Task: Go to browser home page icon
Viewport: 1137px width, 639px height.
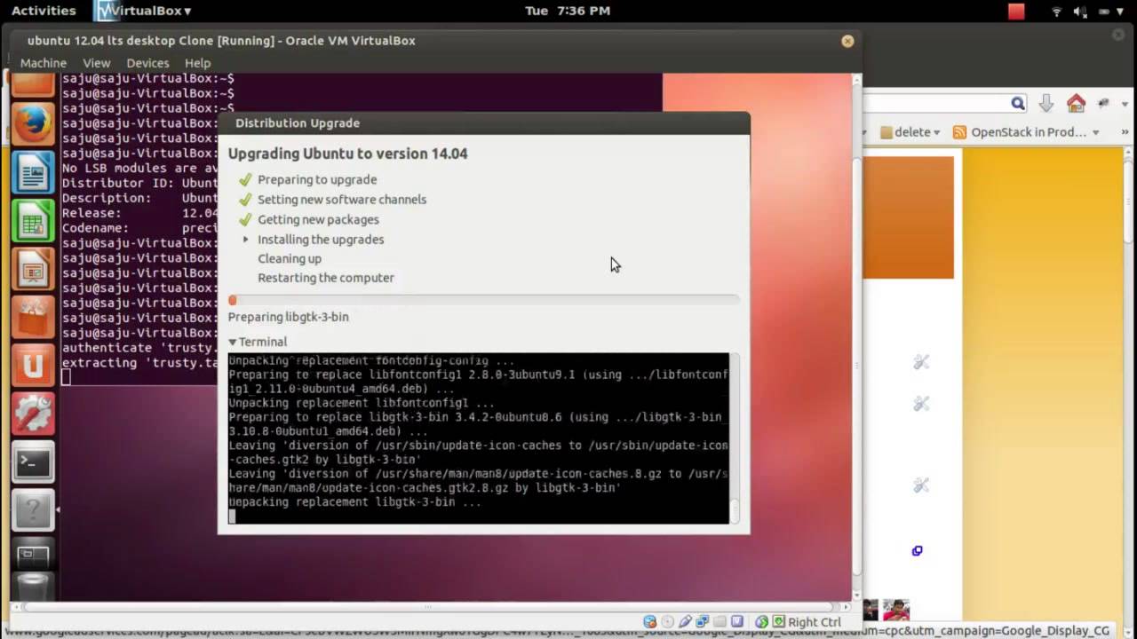Action: coord(1076,104)
